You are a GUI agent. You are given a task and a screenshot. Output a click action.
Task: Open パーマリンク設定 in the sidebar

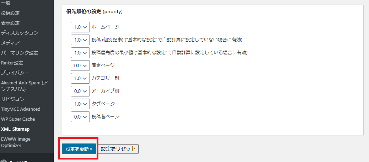pos(20,53)
